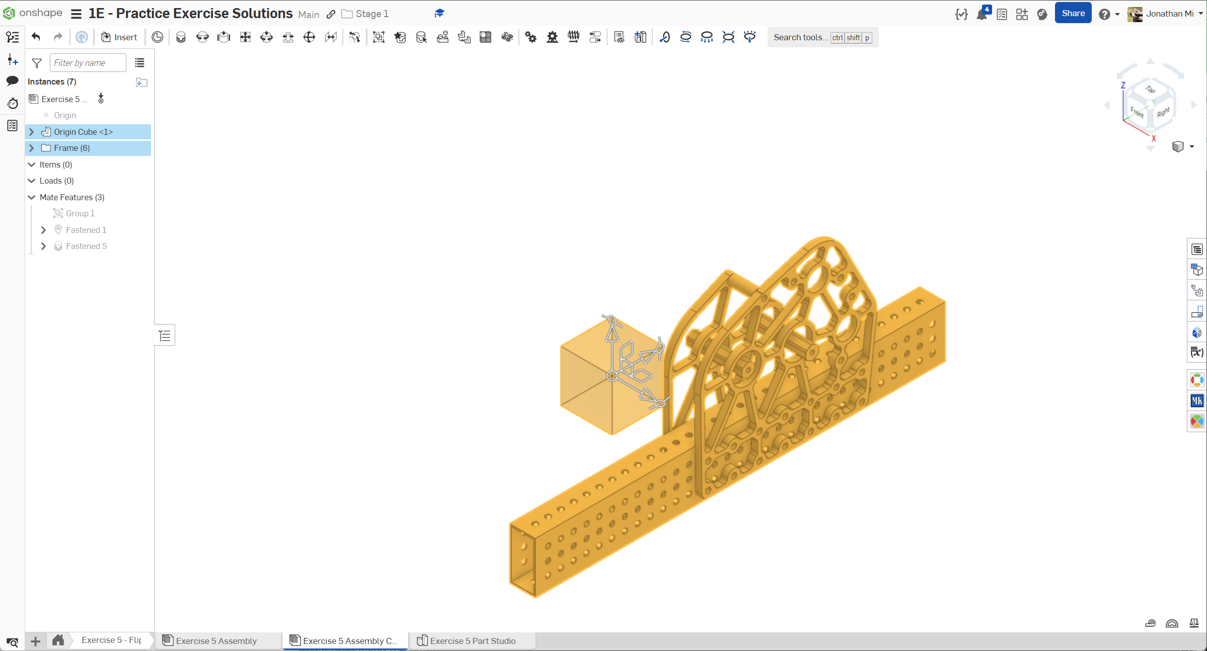The height and width of the screenshot is (651, 1207).
Task: Collapse the Mate Features (3) section
Action: (32, 197)
